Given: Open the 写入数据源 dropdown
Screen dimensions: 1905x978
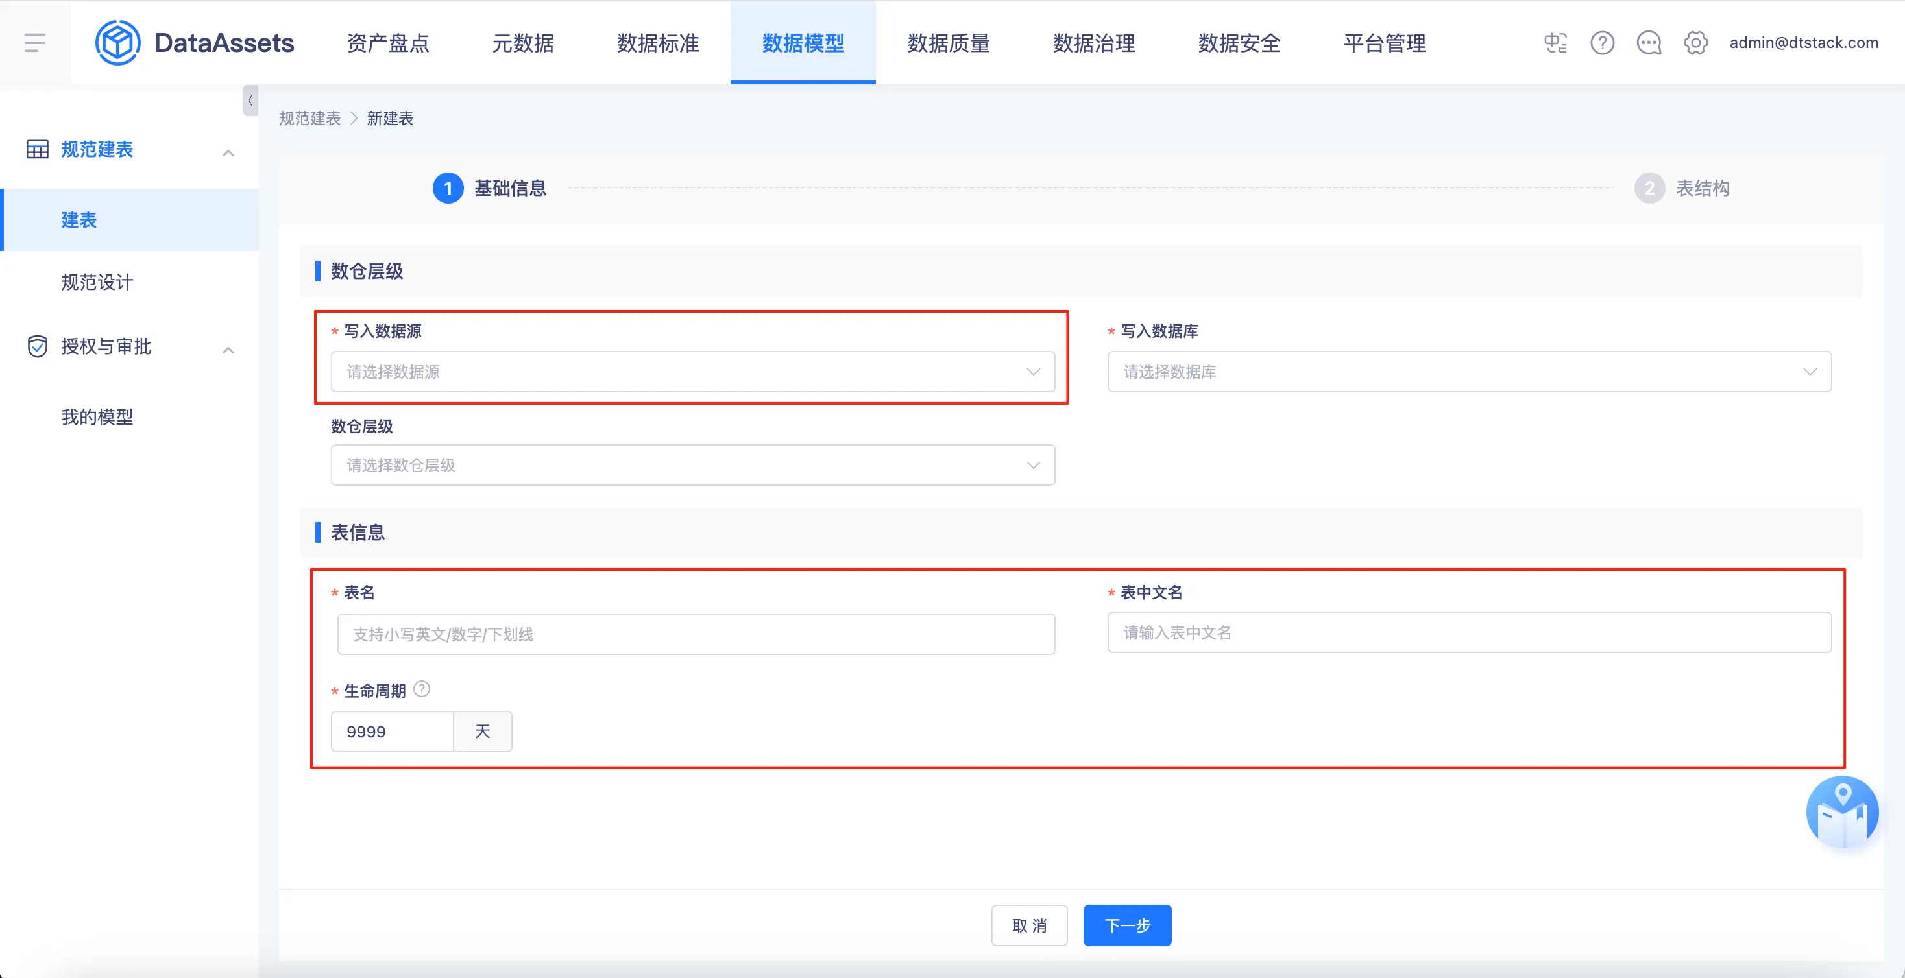Looking at the screenshot, I should (x=692, y=372).
